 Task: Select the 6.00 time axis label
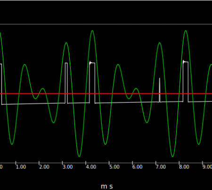pos(138,167)
